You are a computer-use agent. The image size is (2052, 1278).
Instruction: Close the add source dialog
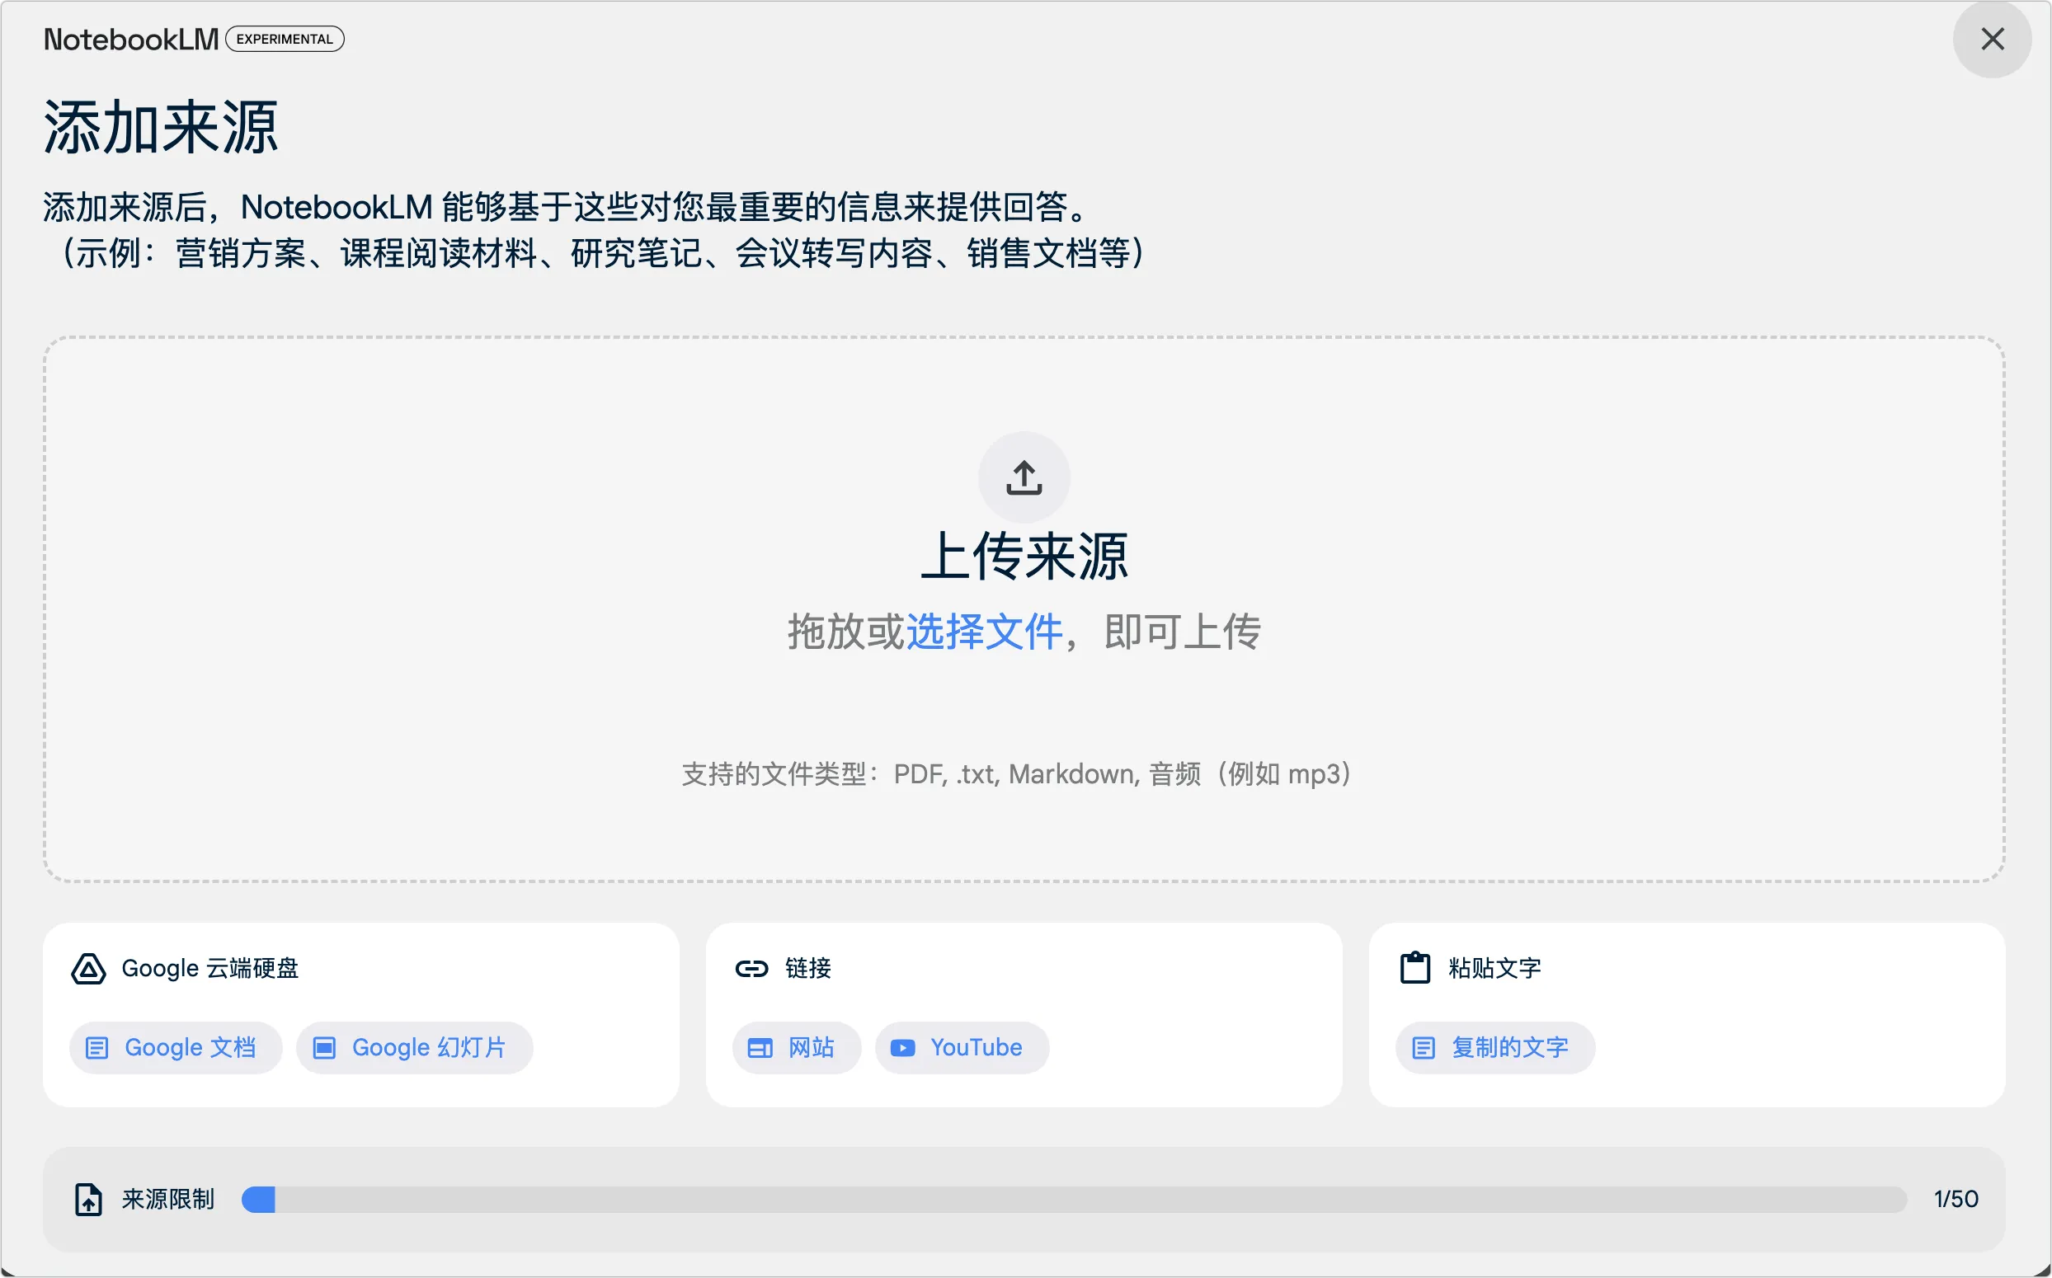(1992, 39)
